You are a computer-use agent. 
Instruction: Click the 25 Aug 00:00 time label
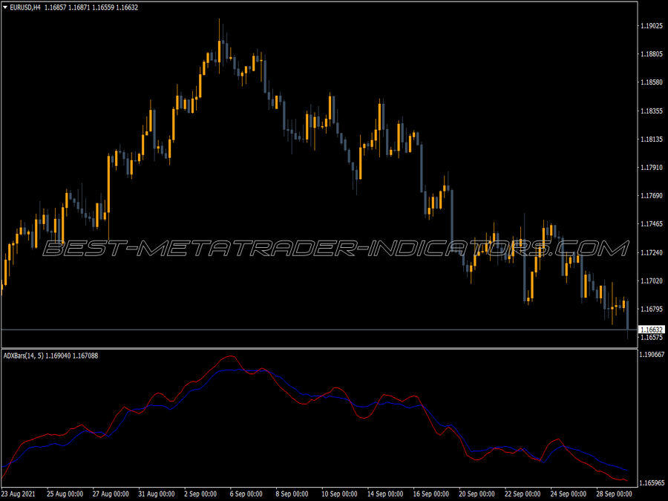pyautogui.click(x=65, y=494)
